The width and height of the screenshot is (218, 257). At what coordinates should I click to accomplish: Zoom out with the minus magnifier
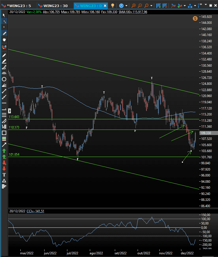click(140, 6)
